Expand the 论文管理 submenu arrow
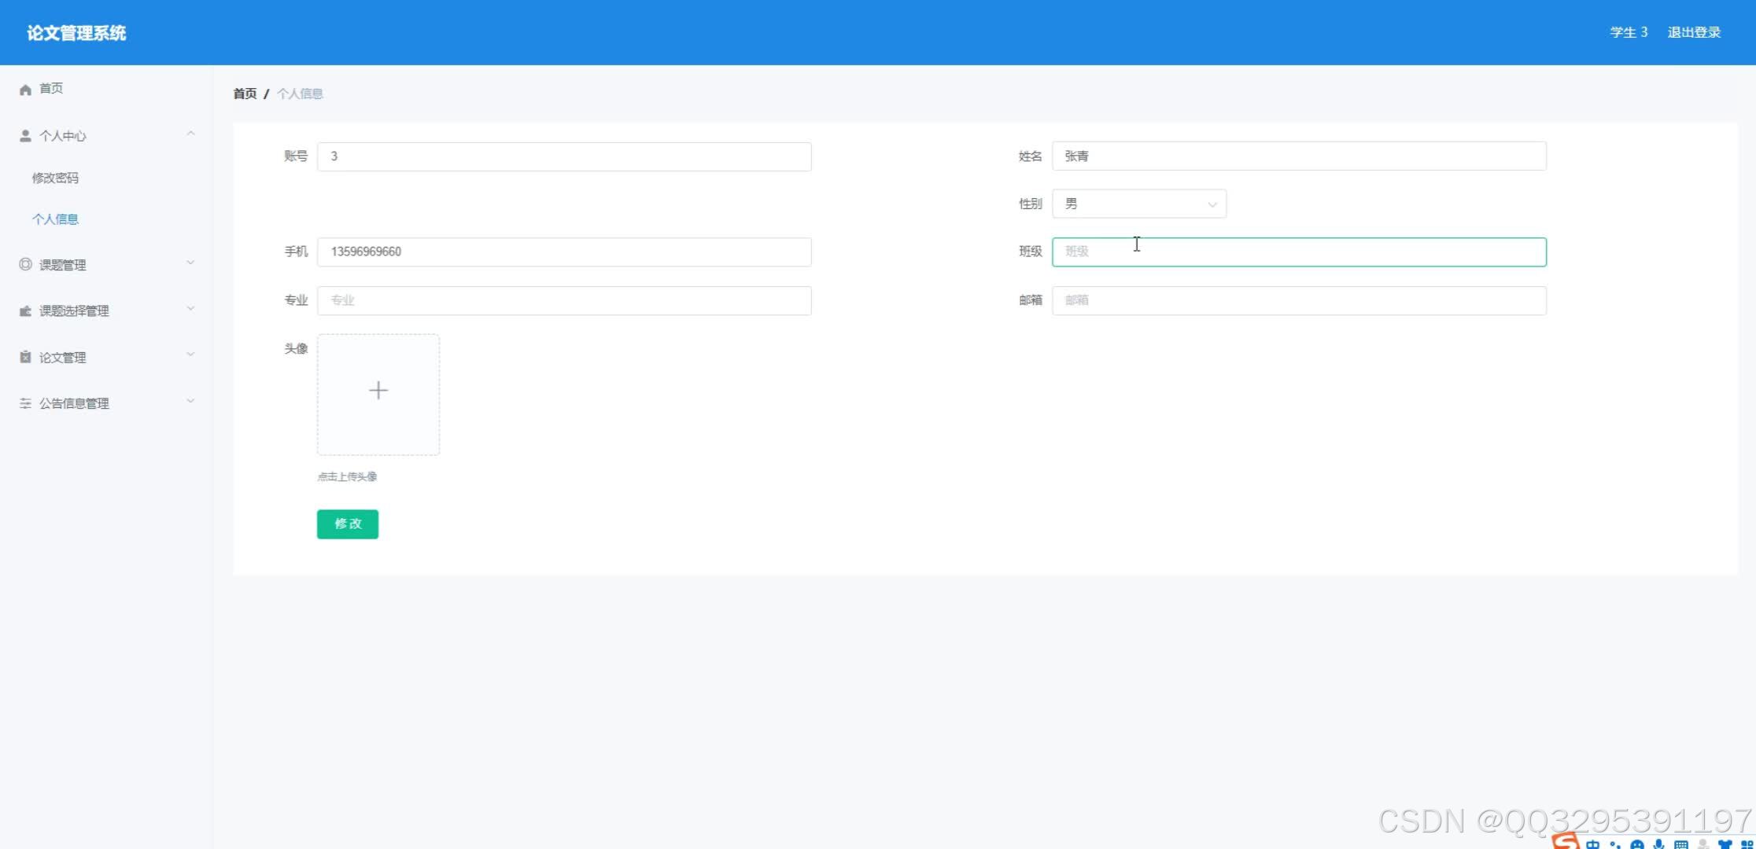This screenshot has height=849, width=1756. pyautogui.click(x=190, y=355)
